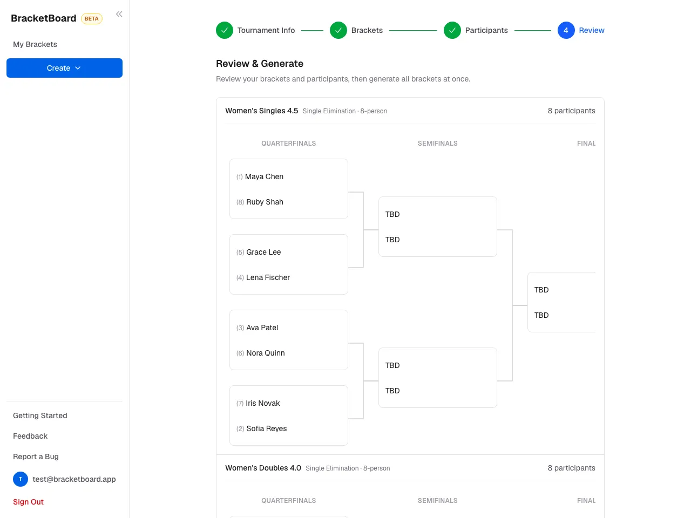Click the Participants step green checkmark icon
Viewport: 691px width, 518px height.
click(x=452, y=30)
